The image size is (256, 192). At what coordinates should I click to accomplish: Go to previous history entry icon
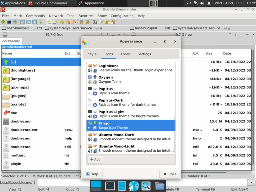[49, 22]
